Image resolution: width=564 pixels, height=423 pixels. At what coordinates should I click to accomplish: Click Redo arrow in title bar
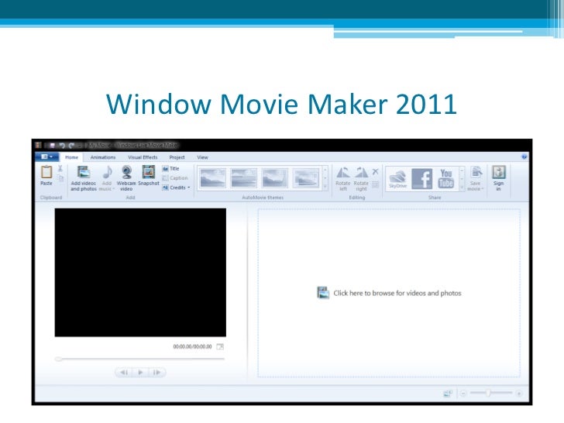pyautogui.click(x=71, y=146)
